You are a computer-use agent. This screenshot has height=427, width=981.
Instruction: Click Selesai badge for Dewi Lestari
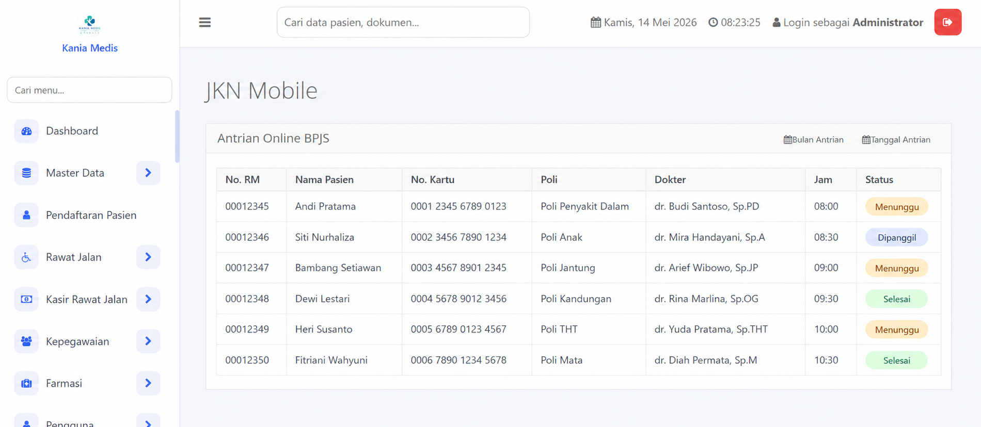(x=896, y=299)
